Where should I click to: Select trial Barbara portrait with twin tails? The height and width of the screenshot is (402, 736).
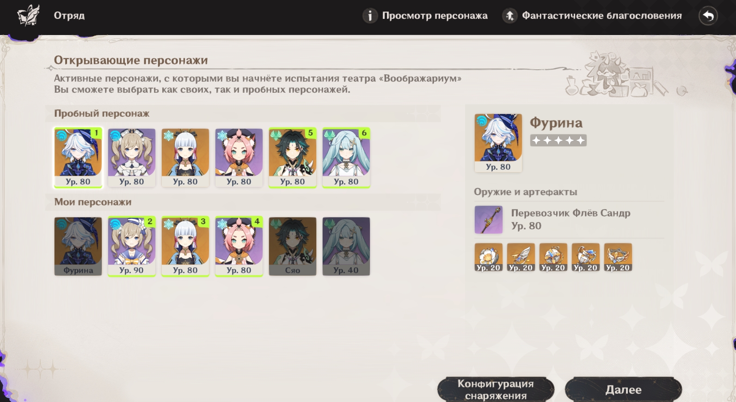coord(132,158)
